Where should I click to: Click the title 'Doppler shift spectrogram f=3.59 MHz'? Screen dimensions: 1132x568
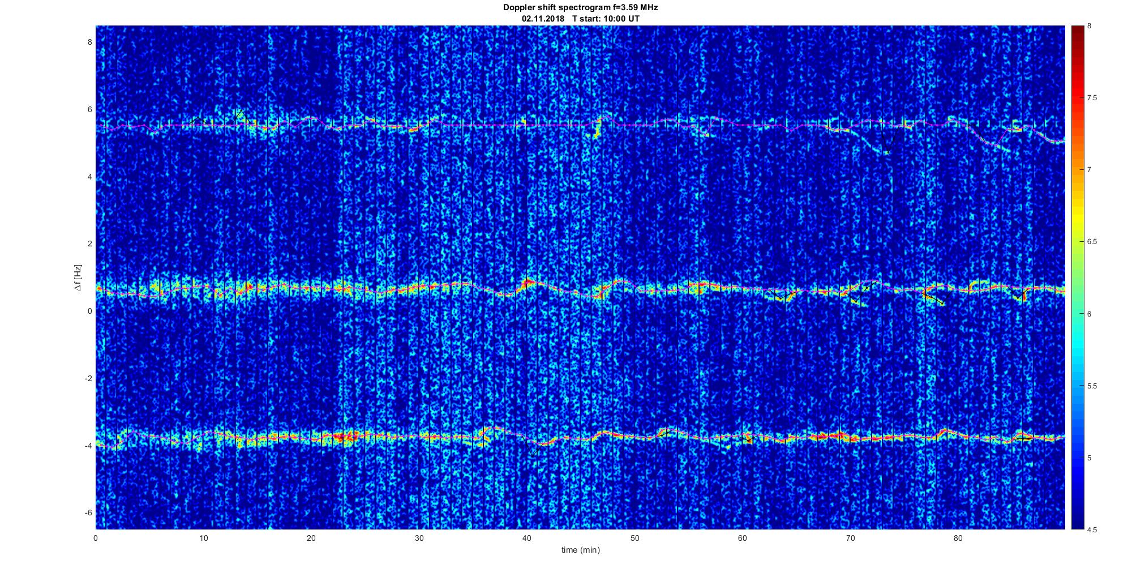pos(581,7)
